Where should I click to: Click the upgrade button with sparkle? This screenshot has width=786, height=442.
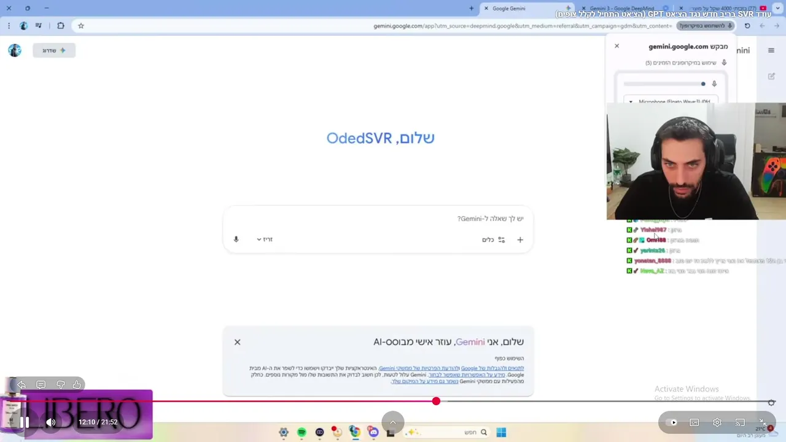point(54,50)
